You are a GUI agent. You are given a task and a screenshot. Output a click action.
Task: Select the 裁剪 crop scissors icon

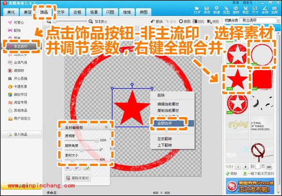246,10
